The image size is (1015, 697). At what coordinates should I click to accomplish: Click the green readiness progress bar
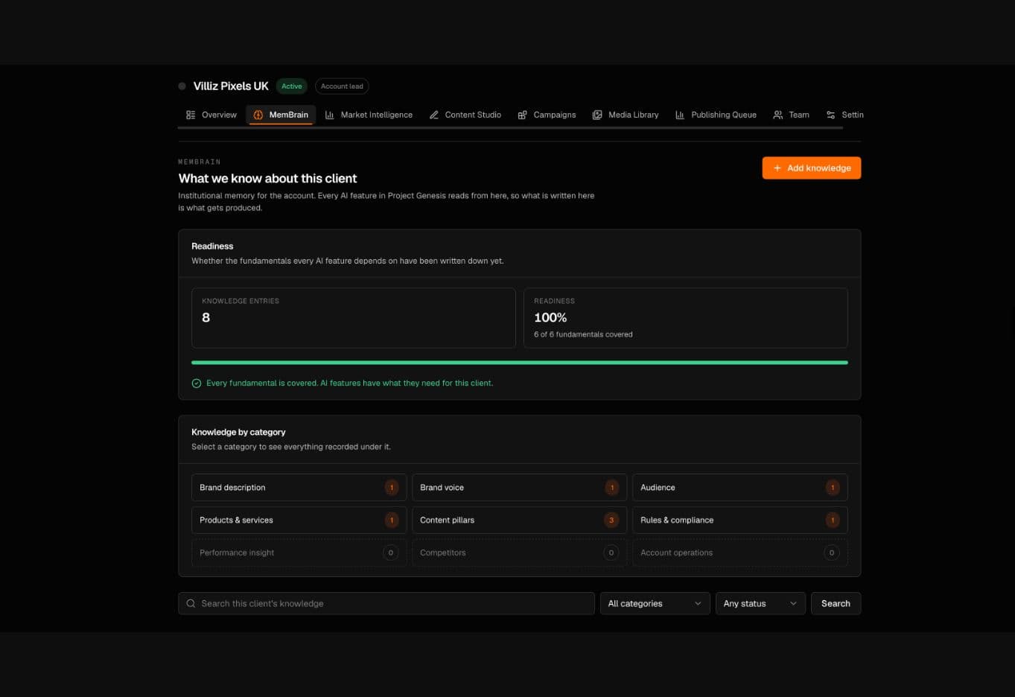click(x=520, y=363)
